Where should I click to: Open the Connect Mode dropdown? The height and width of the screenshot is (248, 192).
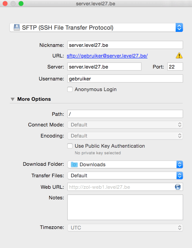(x=125, y=125)
